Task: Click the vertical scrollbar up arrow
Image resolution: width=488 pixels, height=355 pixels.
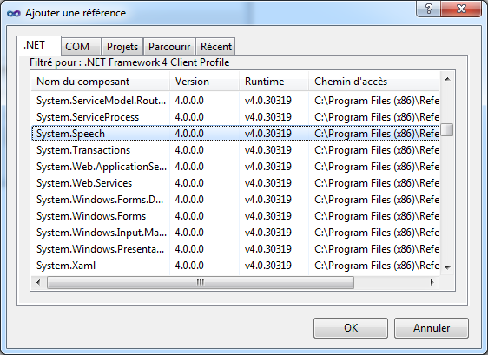Action: pyautogui.click(x=447, y=79)
